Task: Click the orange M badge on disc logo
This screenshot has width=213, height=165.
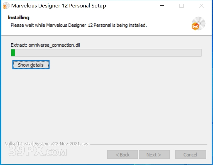Action: click(195, 26)
